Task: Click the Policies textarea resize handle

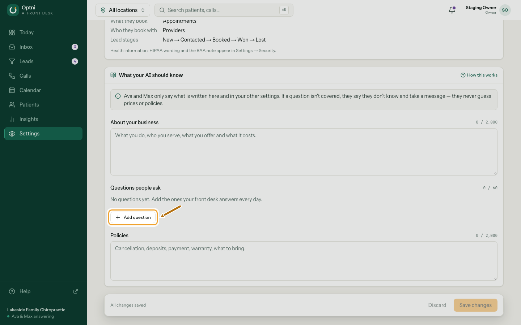Action: pyautogui.click(x=495, y=278)
